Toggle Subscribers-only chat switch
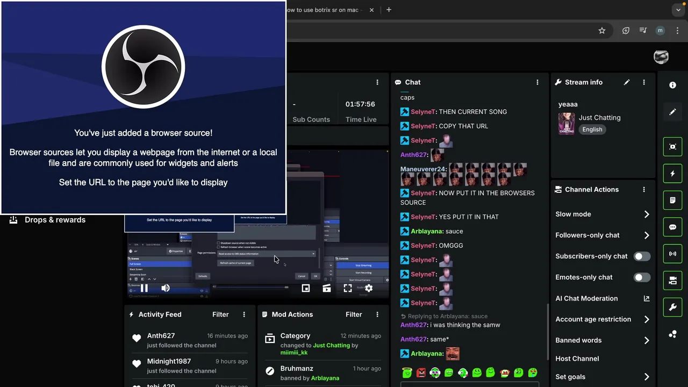The height and width of the screenshot is (387, 688). coord(642,256)
